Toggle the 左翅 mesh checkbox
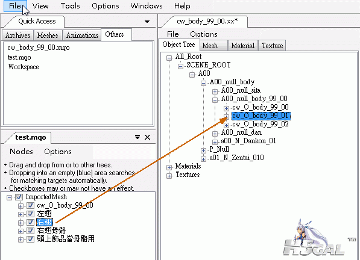The width and height of the screenshot is (360, 260). (x=30, y=214)
